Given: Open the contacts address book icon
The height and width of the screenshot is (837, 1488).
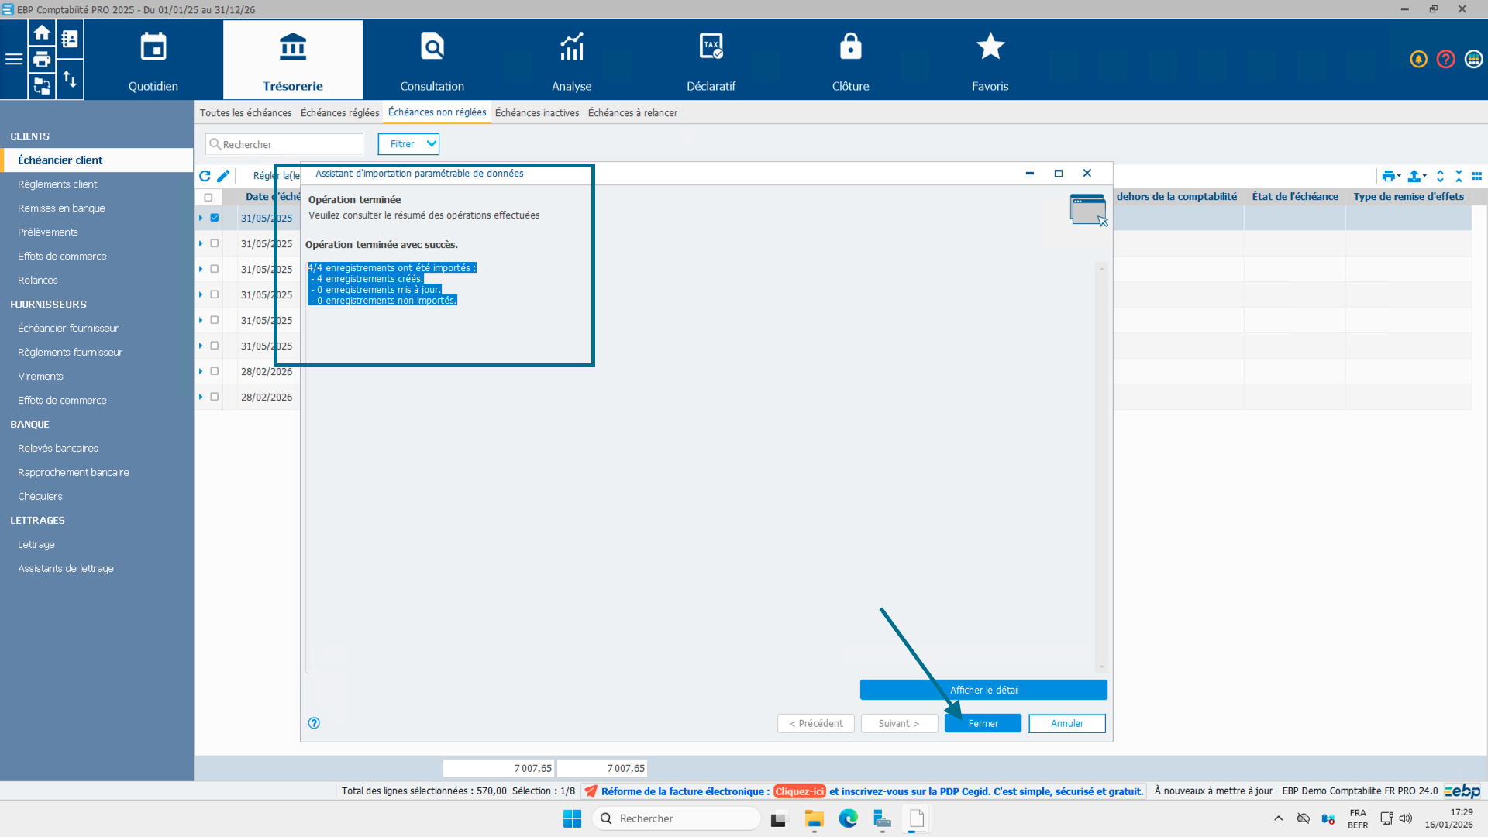Looking at the screenshot, I should click(70, 39).
